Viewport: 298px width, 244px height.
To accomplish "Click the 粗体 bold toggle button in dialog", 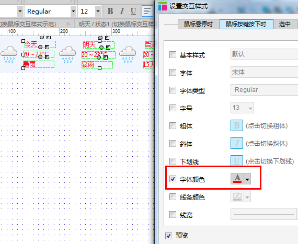I will [x=237, y=125].
